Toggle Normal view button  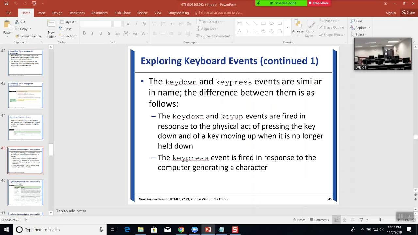click(336, 220)
